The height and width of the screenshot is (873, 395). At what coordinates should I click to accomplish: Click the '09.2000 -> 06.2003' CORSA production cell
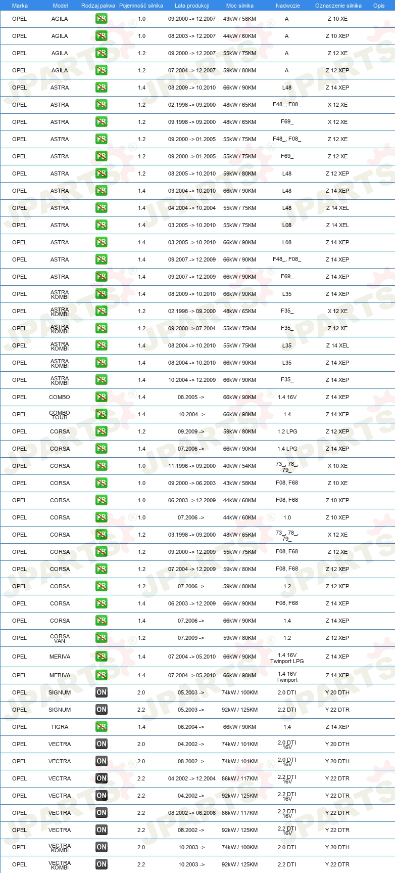(x=192, y=483)
